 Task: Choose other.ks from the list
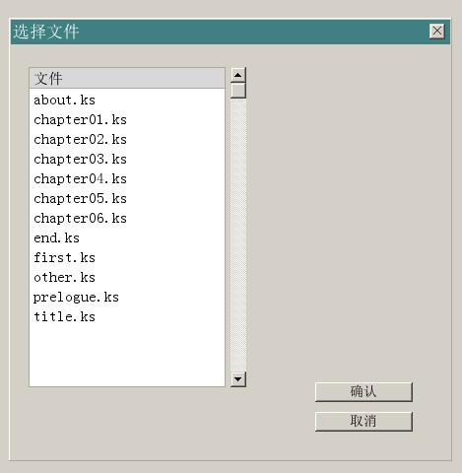pyautogui.click(x=127, y=277)
